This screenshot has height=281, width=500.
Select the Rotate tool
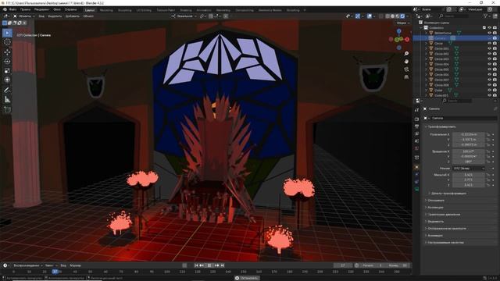[x=7, y=61]
